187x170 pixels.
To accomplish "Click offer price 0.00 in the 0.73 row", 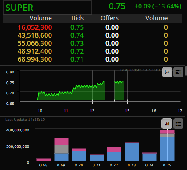I will tap(112, 43).
